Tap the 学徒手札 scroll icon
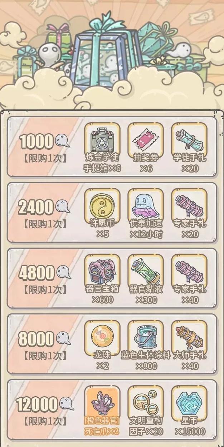The height and width of the screenshot is (447, 224). [x=189, y=140]
